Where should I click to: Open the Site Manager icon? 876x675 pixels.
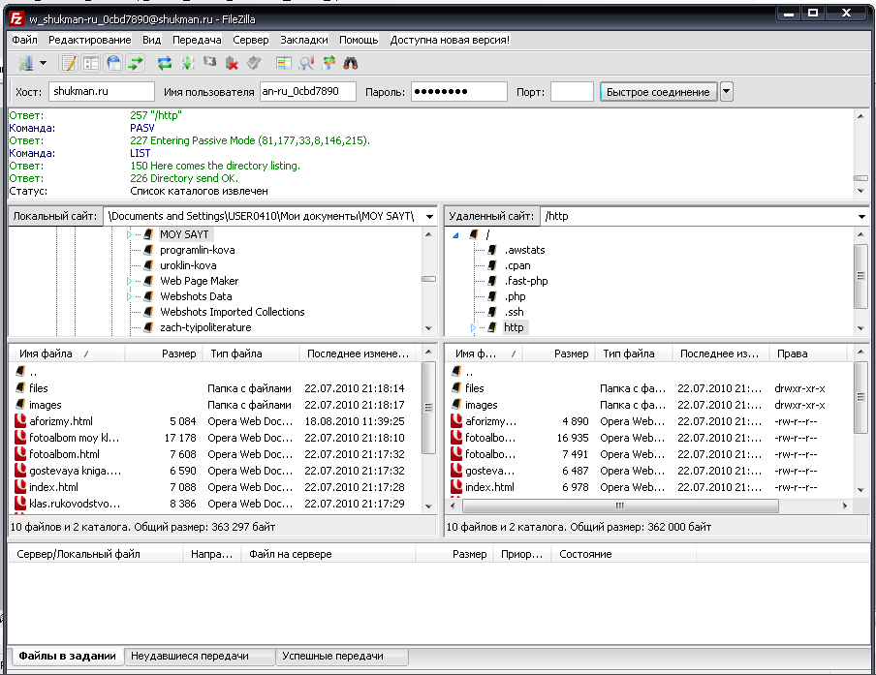pyautogui.click(x=26, y=63)
